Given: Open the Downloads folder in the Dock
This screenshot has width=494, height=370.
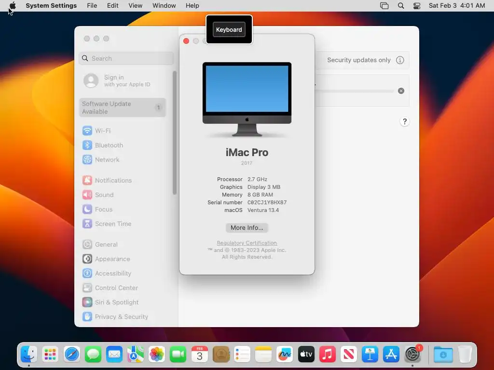Looking at the screenshot, I should click(443, 354).
